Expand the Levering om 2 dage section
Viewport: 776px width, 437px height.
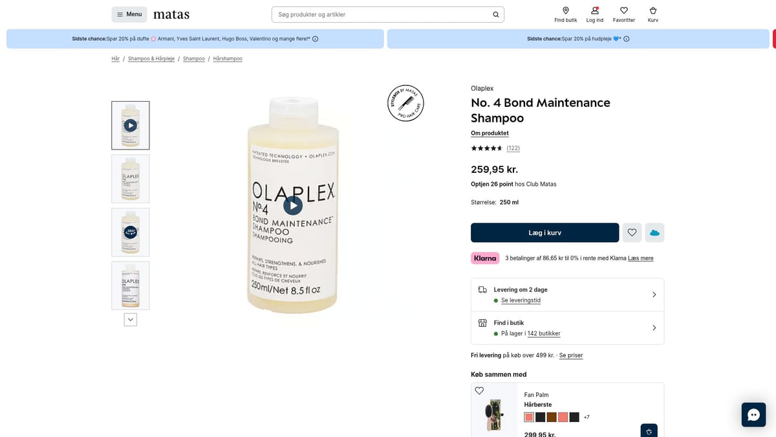pyautogui.click(x=654, y=294)
